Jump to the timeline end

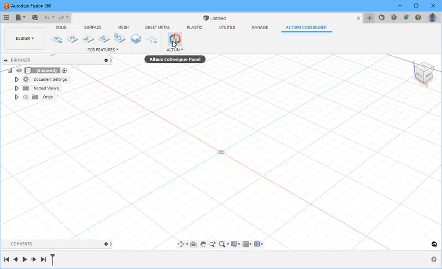(x=43, y=259)
